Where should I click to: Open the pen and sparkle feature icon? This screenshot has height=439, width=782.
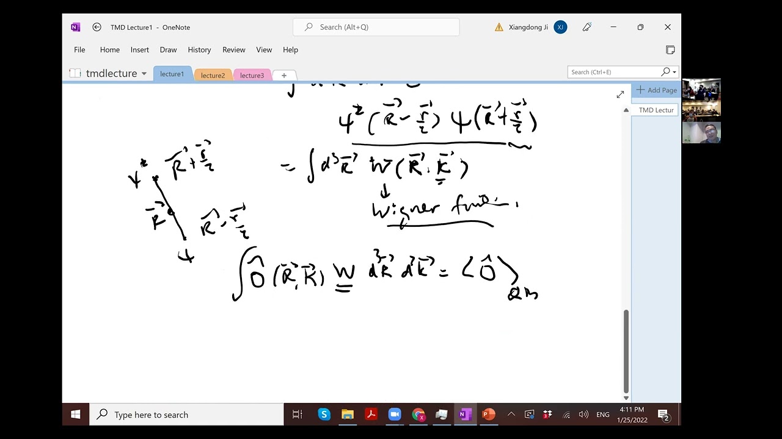(x=587, y=27)
